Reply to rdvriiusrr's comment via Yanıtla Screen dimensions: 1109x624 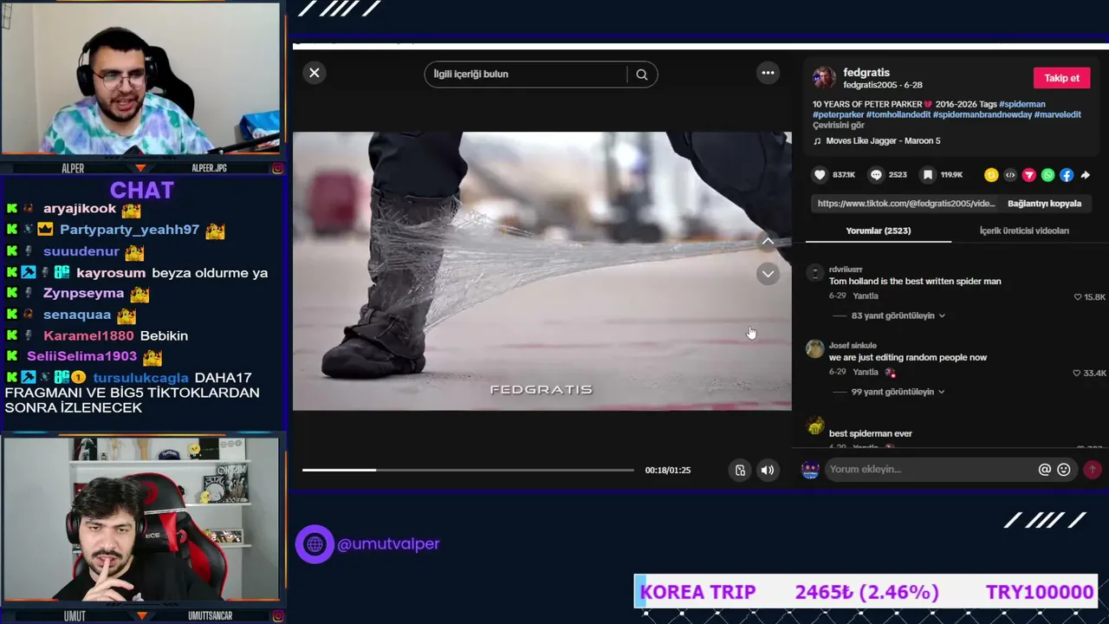[x=866, y=296]
